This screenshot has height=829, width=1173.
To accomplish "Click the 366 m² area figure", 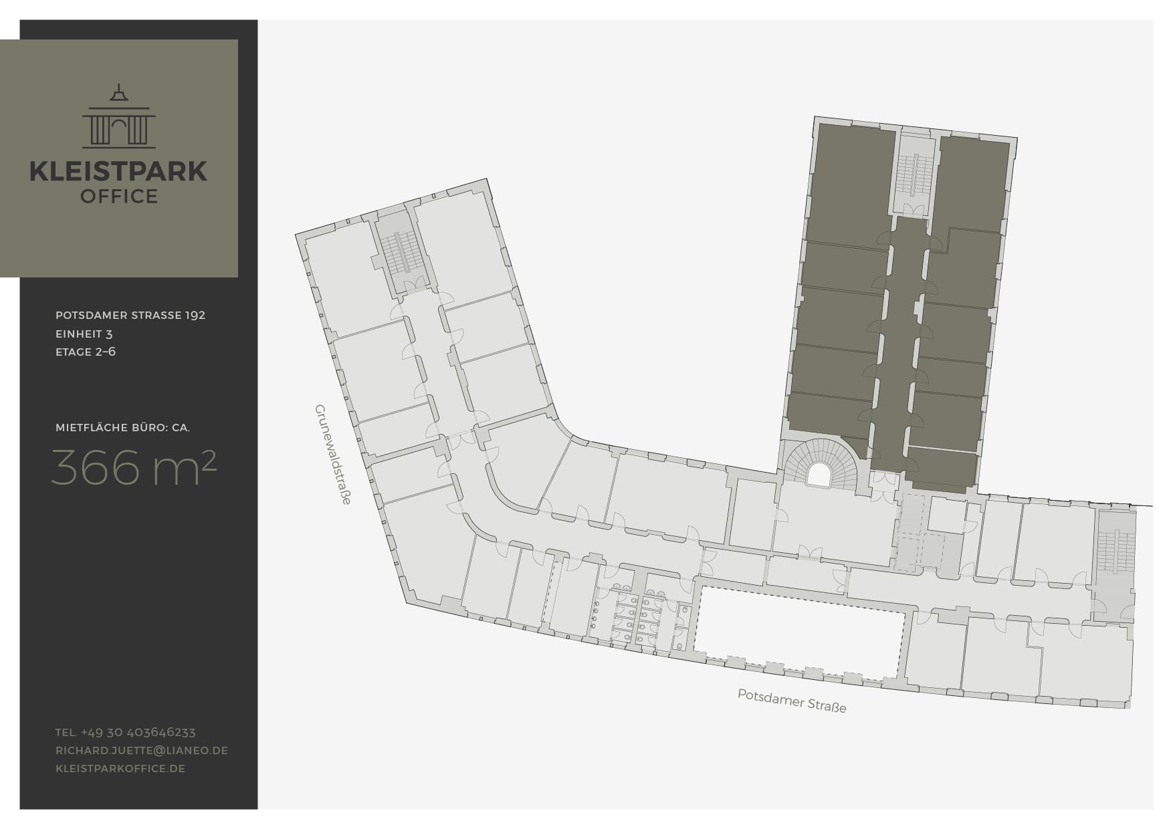I will click(134, 467).
